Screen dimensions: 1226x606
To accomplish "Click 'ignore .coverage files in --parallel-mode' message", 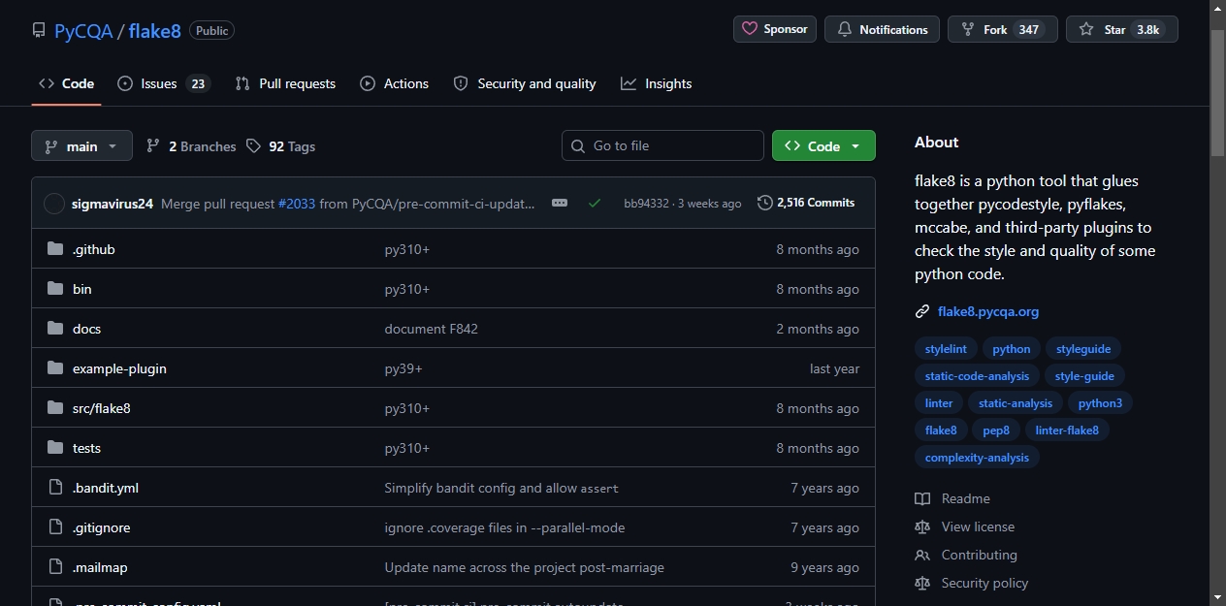I will click(x=504, y=527).
